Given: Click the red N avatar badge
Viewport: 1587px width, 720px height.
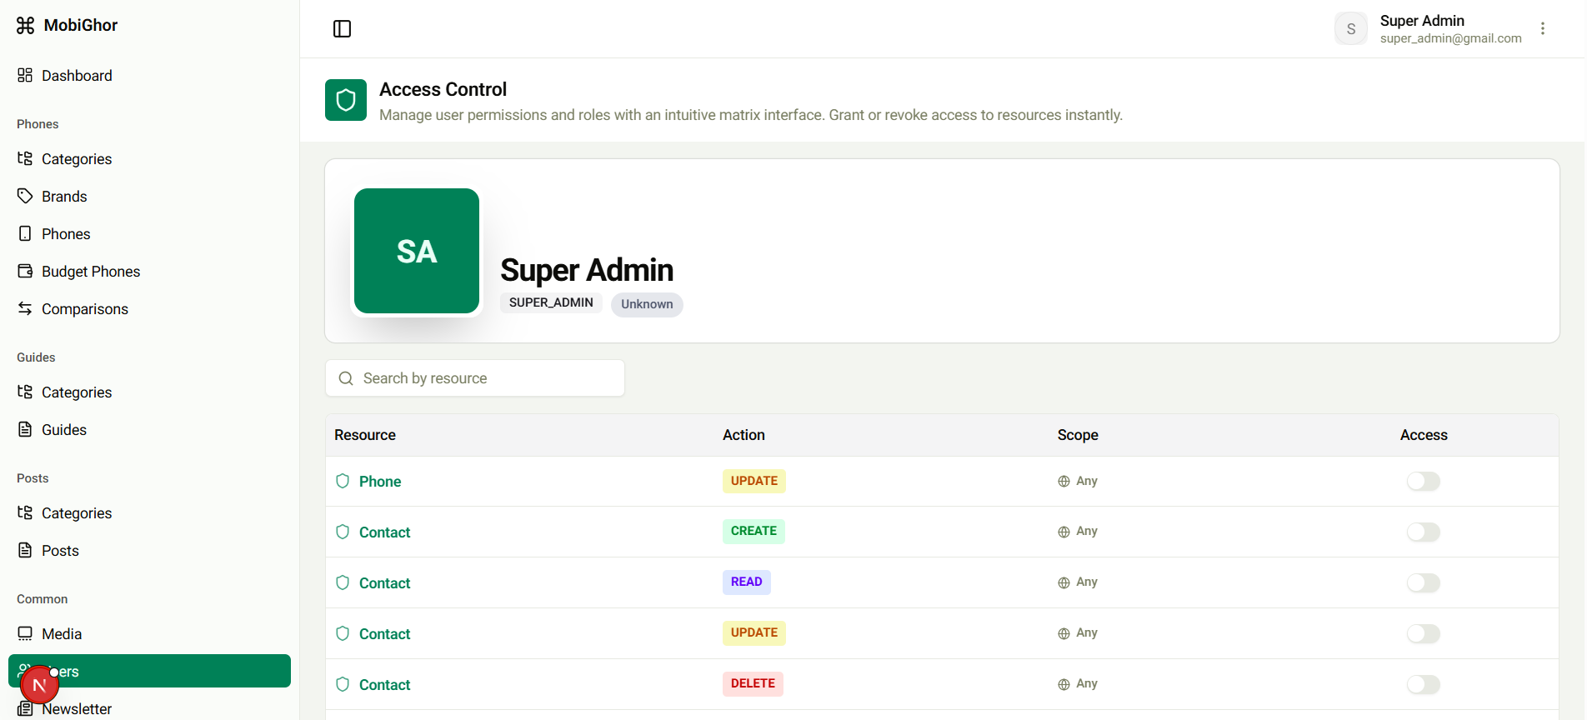Looking at the screenshot, I should [39, 685].
